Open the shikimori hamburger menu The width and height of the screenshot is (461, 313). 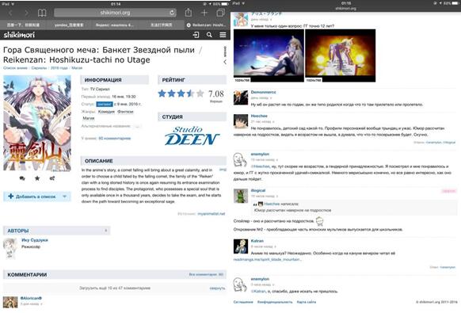pos(223,35)
